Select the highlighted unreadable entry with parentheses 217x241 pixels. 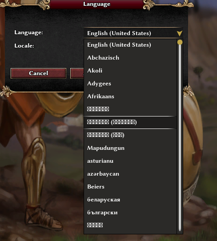click(130, 122)
